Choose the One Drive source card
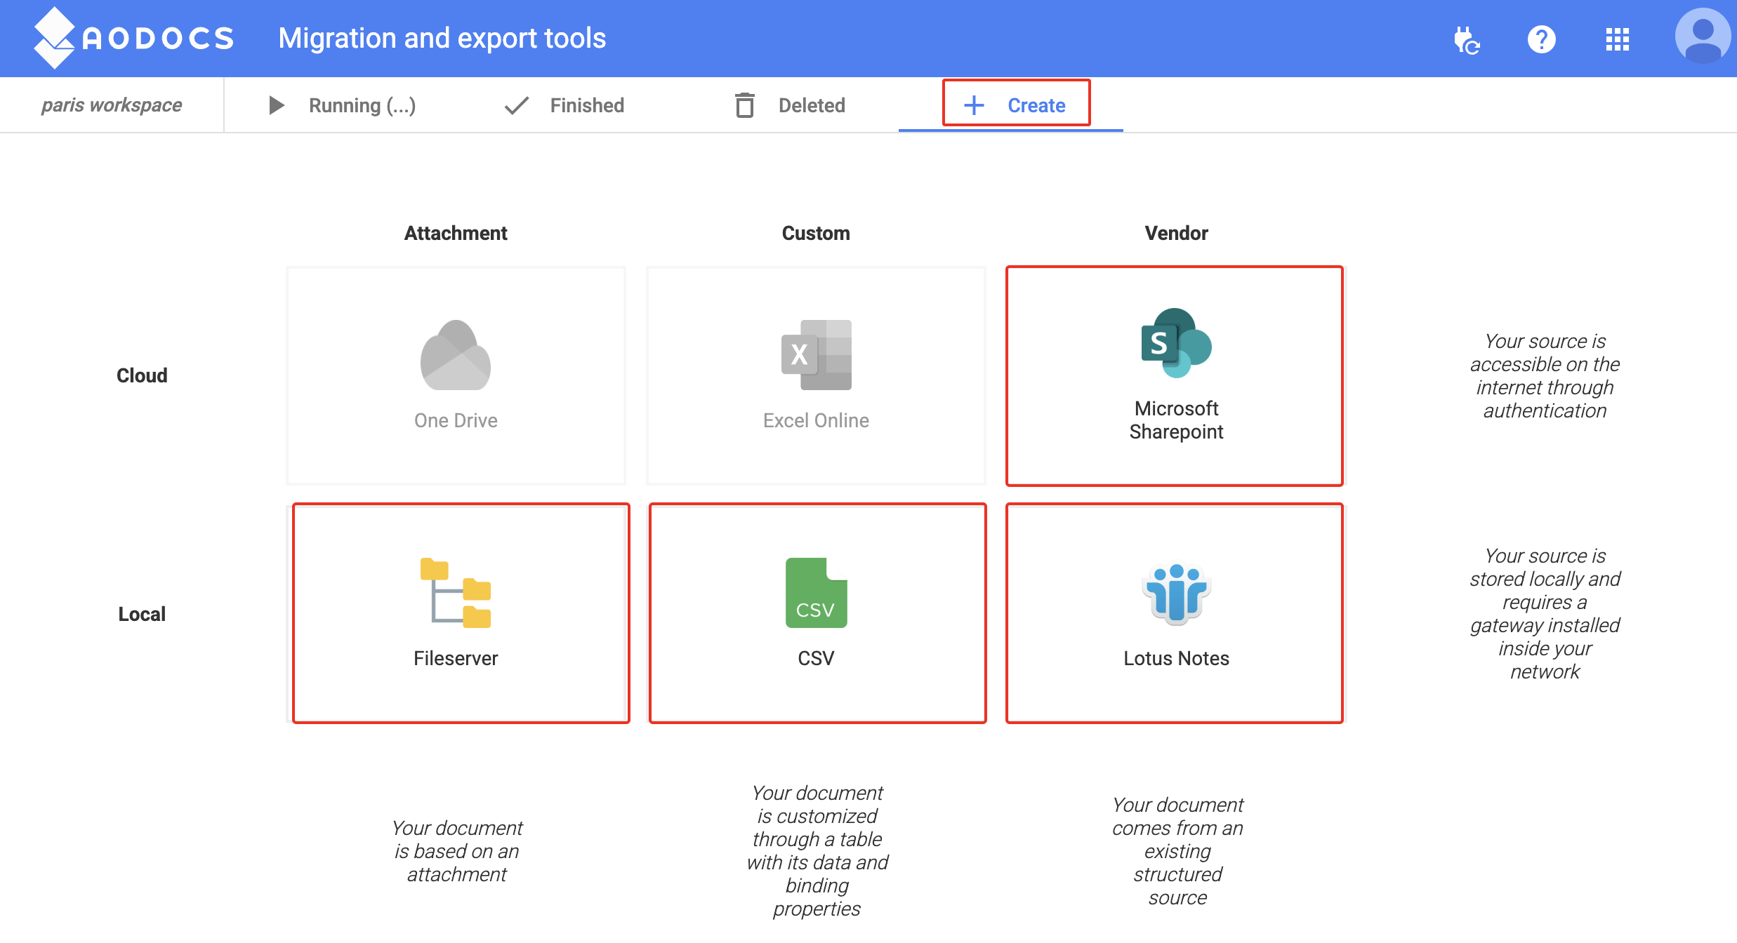 (456, 375)
